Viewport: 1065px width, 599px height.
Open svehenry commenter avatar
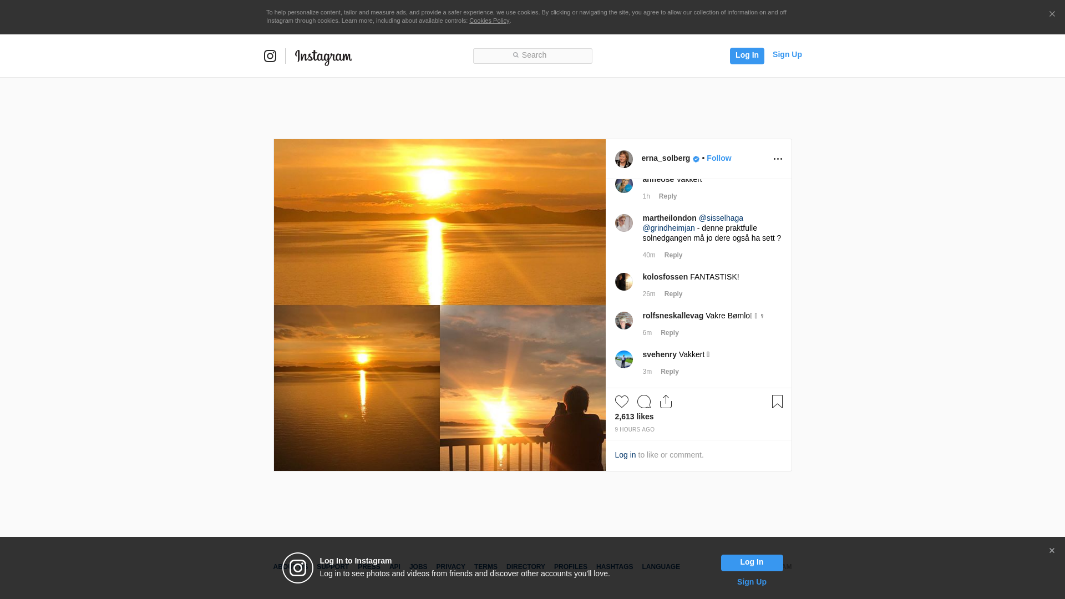(x=623, y=359)
